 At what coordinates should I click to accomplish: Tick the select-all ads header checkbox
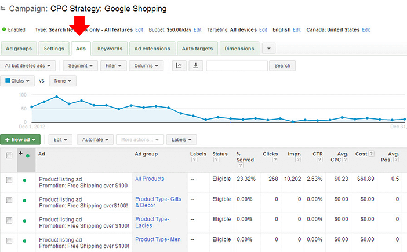tap(9, 155)
